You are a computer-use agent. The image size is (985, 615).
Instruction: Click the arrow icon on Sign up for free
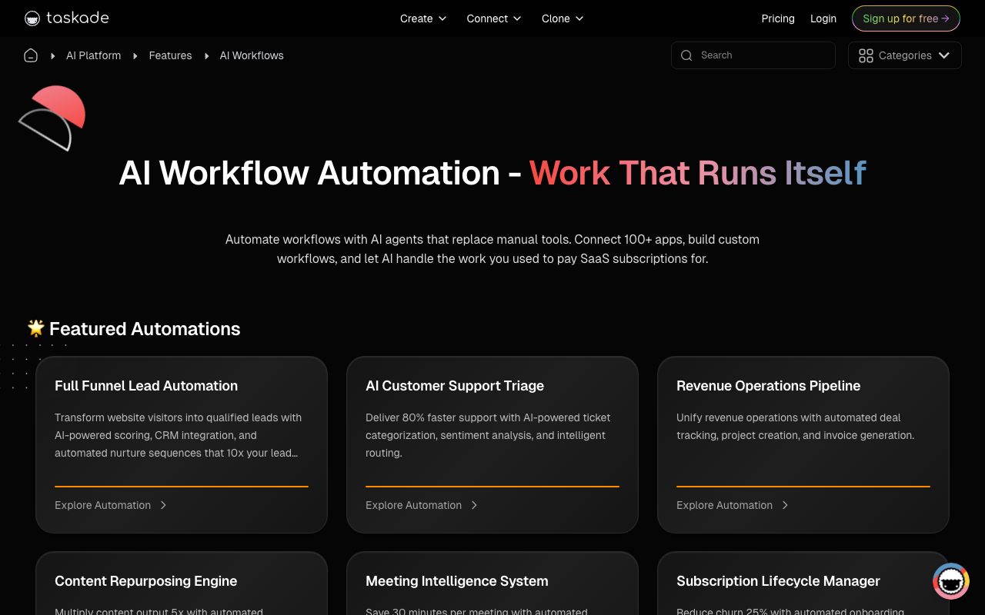click(x=946, y=18)
